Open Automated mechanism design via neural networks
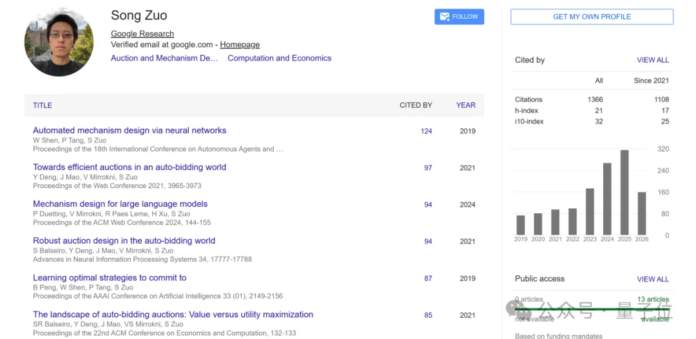The height and width of the screenshot is (339, 696). (130, 130)
